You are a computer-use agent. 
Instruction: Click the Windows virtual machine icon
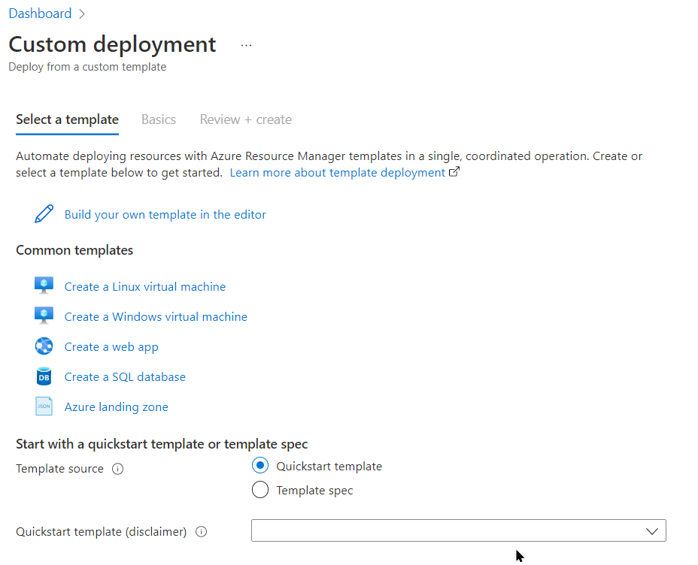pyautogui.click(x=44, y=316)
